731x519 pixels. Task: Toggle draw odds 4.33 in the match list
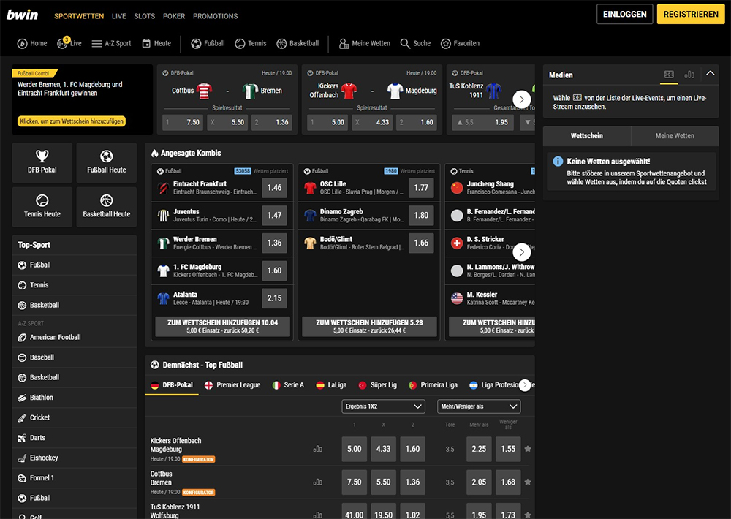(x=383, y=449)
